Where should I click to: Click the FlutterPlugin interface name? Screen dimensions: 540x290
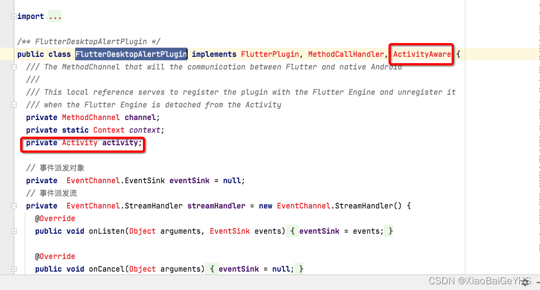(x=270, y=54)
